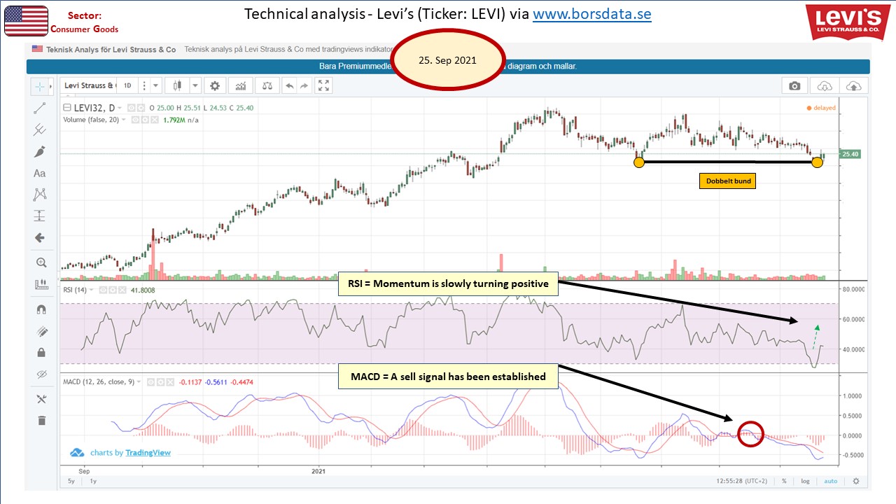Screen dimensions: 896x504
Task: Click the 1D interval button
Action: point(127,85)
